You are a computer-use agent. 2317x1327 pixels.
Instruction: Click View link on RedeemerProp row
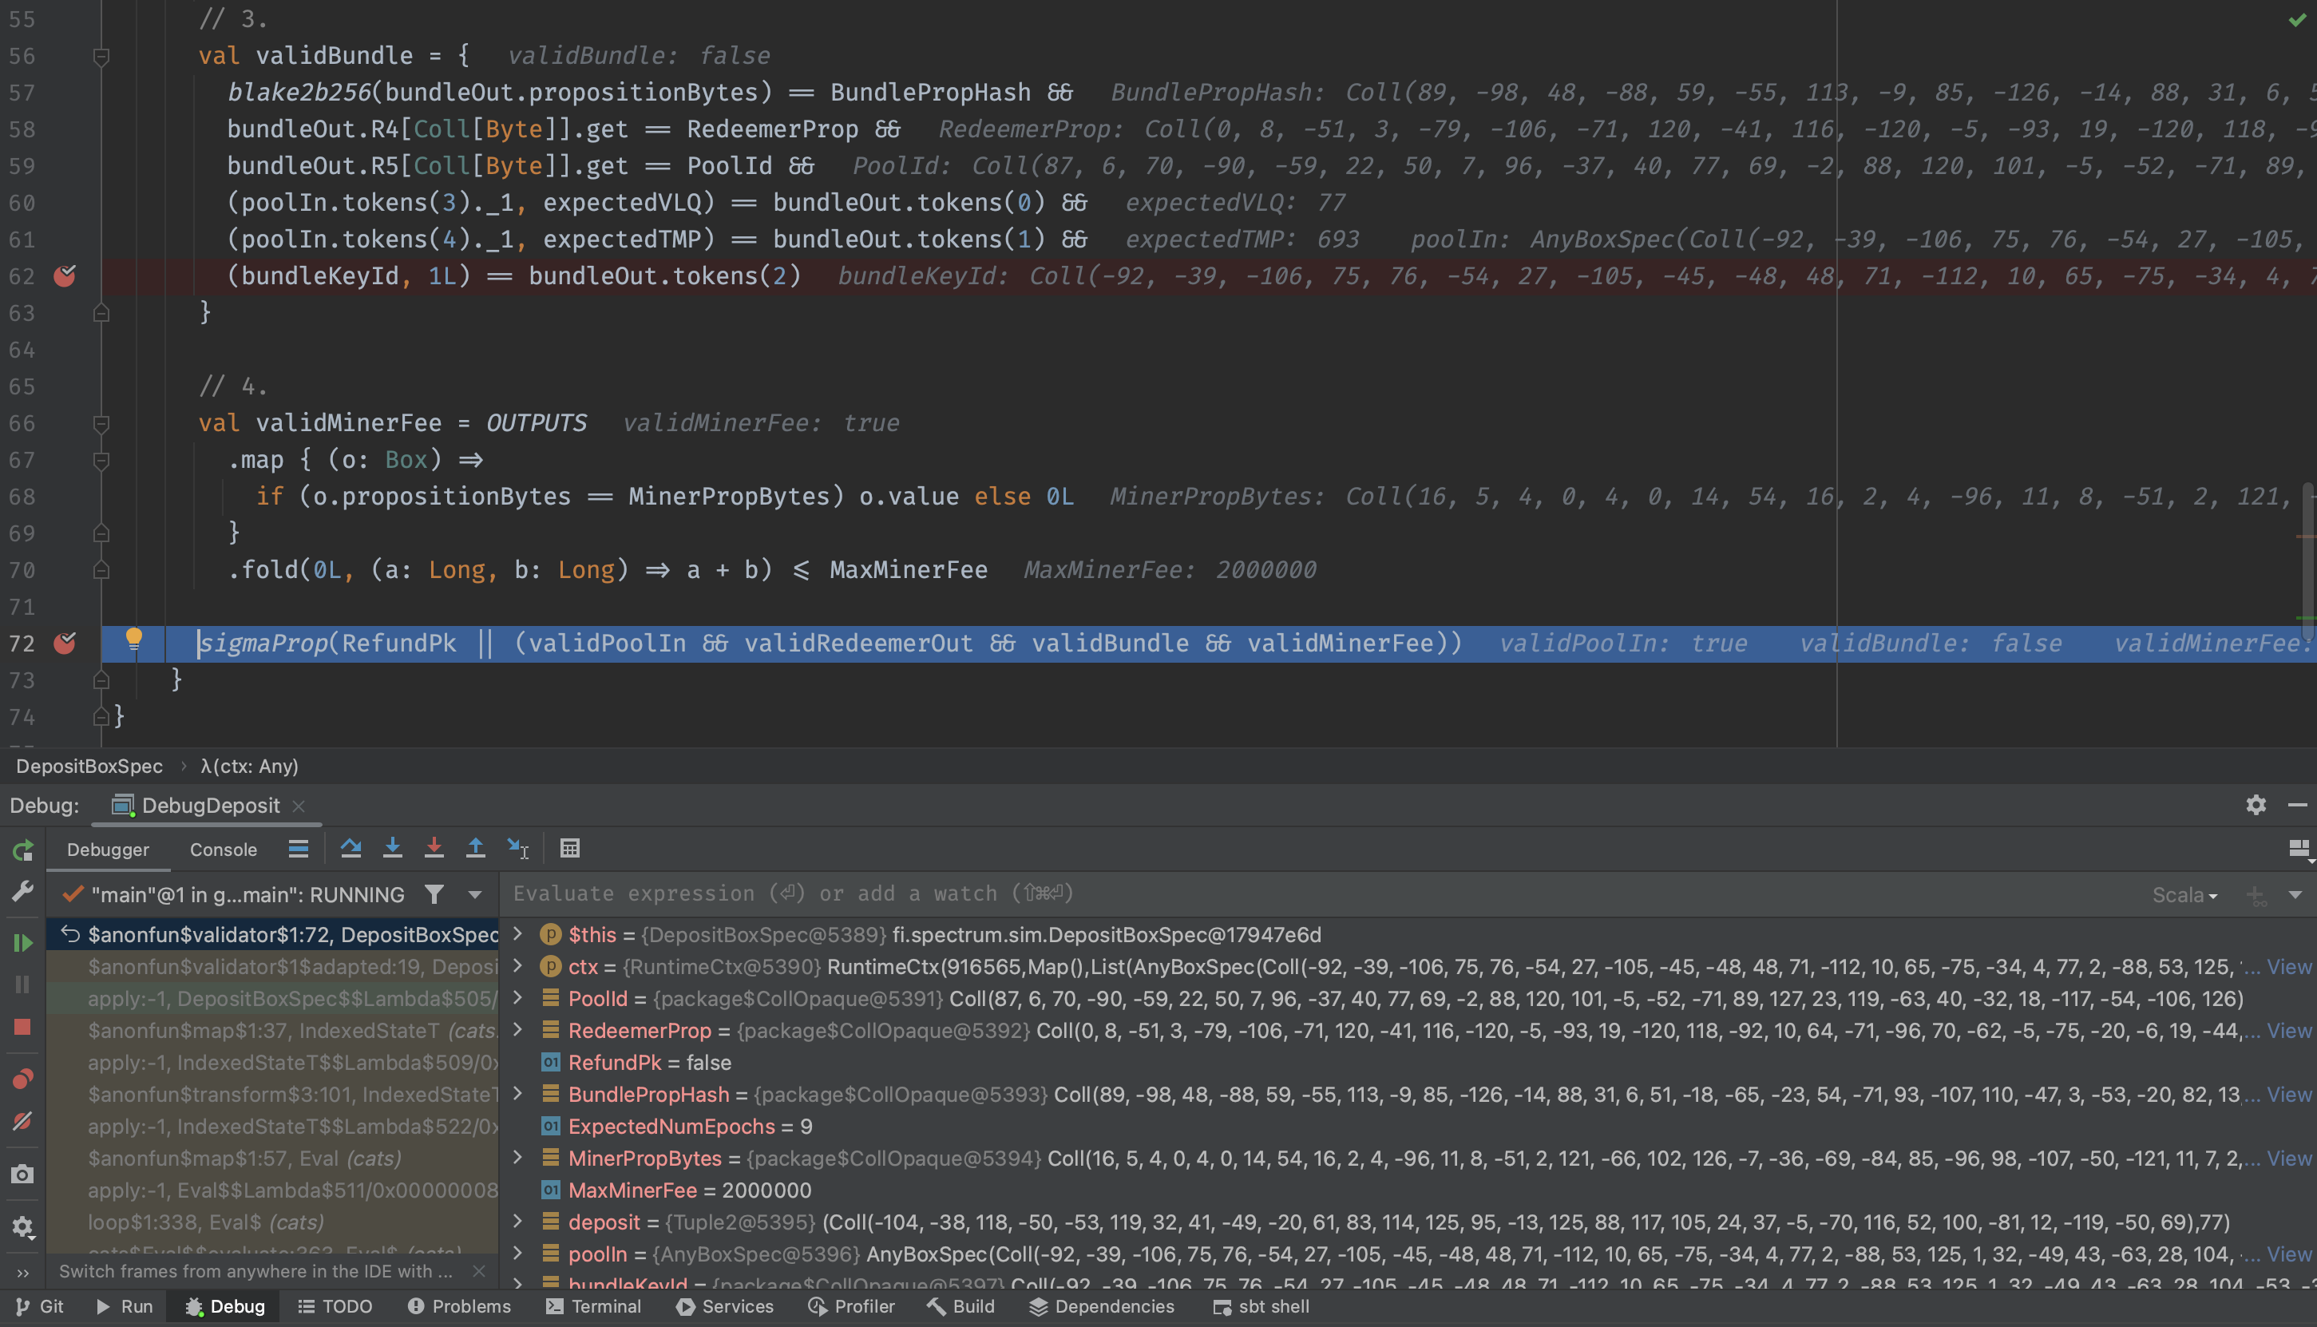click(2289, 1031)
